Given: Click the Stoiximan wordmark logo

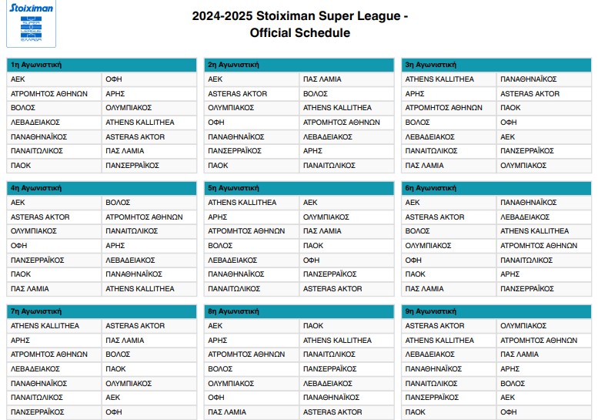Looking at the screenshot, I should click(x=32, y=9).
